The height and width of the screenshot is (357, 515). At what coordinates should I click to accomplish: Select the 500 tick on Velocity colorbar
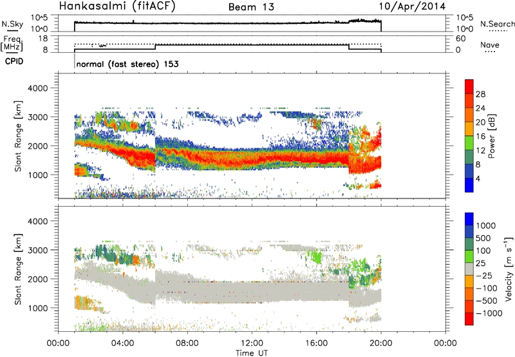click(x=483, y=238)
